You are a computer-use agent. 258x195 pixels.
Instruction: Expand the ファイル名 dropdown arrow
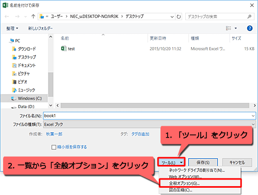(x=253, y=116)
